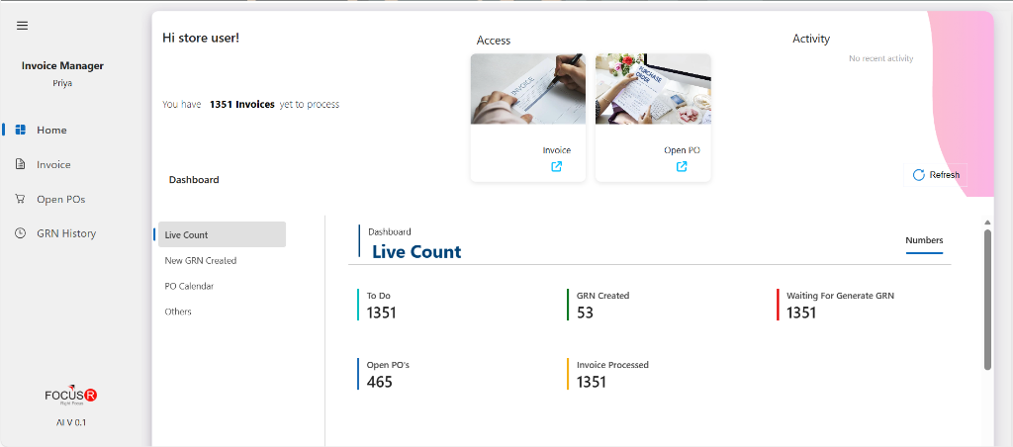Viewport: 1013px width, 447px height.
Task: Click the '1351 Invoices' text
Action: tap(242, 104)
